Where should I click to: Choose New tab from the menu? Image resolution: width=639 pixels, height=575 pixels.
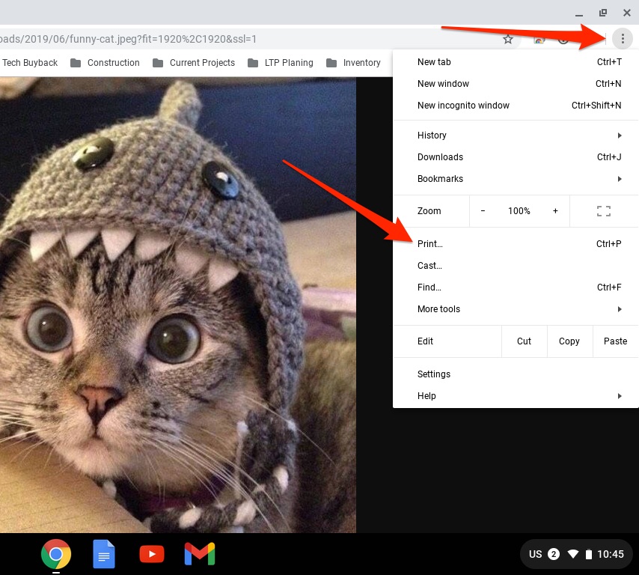pos(516,62)
